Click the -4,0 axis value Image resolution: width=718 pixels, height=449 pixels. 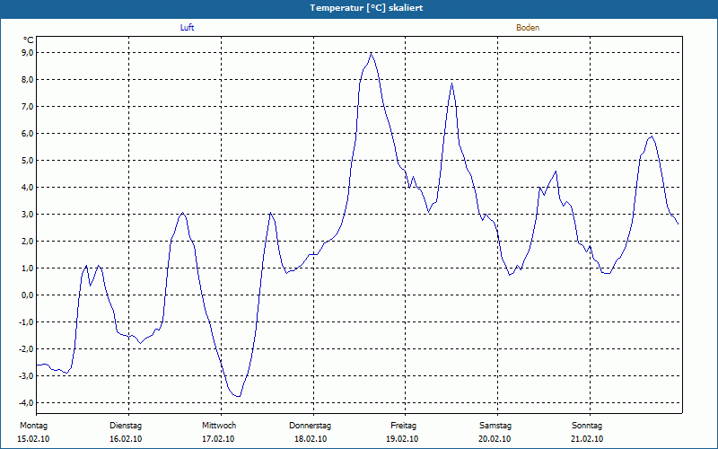[x=27, y=402]
